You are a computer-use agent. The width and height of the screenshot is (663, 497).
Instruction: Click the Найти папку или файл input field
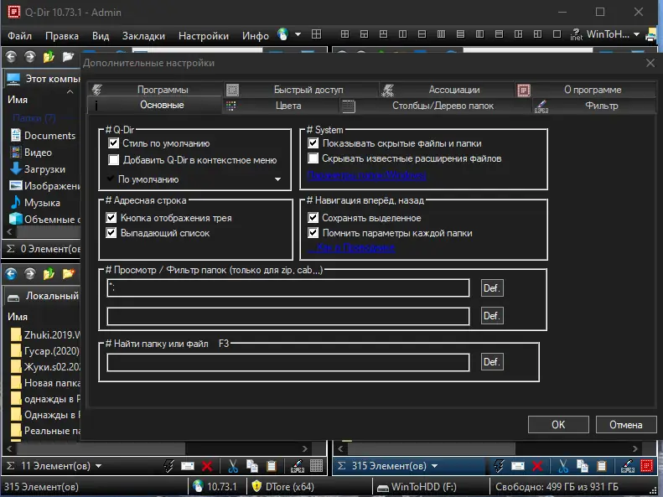coord(288,362)
